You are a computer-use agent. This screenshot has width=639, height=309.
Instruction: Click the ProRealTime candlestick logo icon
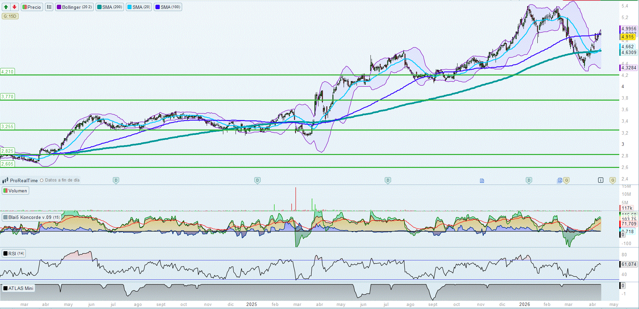[x=5, y=181]
